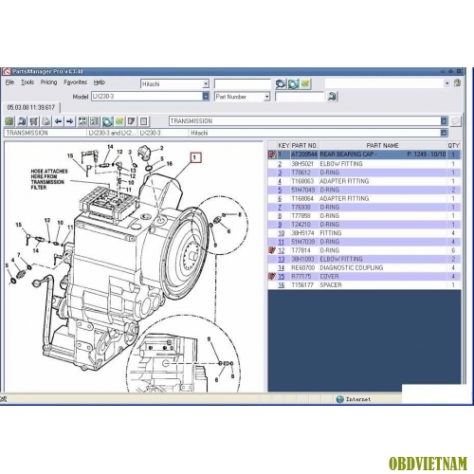Go back with the left arrow icon

click(x=58, y=121)
